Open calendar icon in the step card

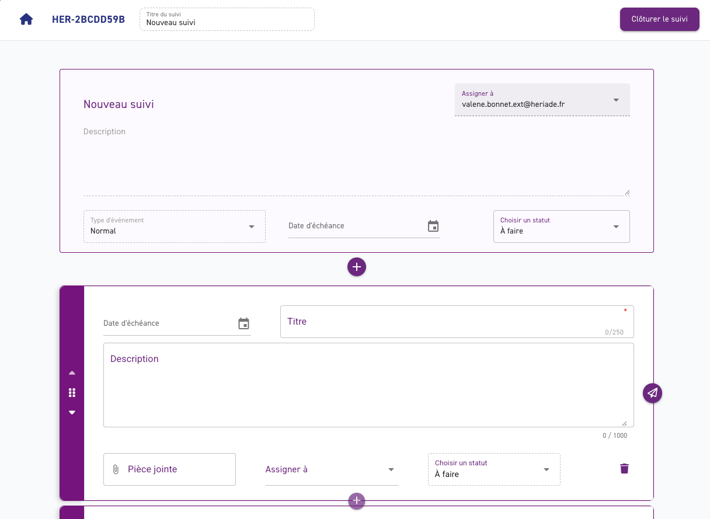click(244, 323)
